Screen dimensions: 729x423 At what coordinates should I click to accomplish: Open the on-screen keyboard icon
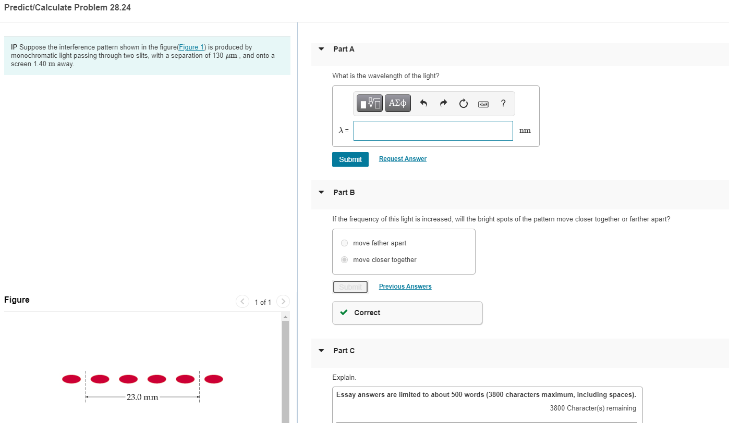click(x=483, y=104)
